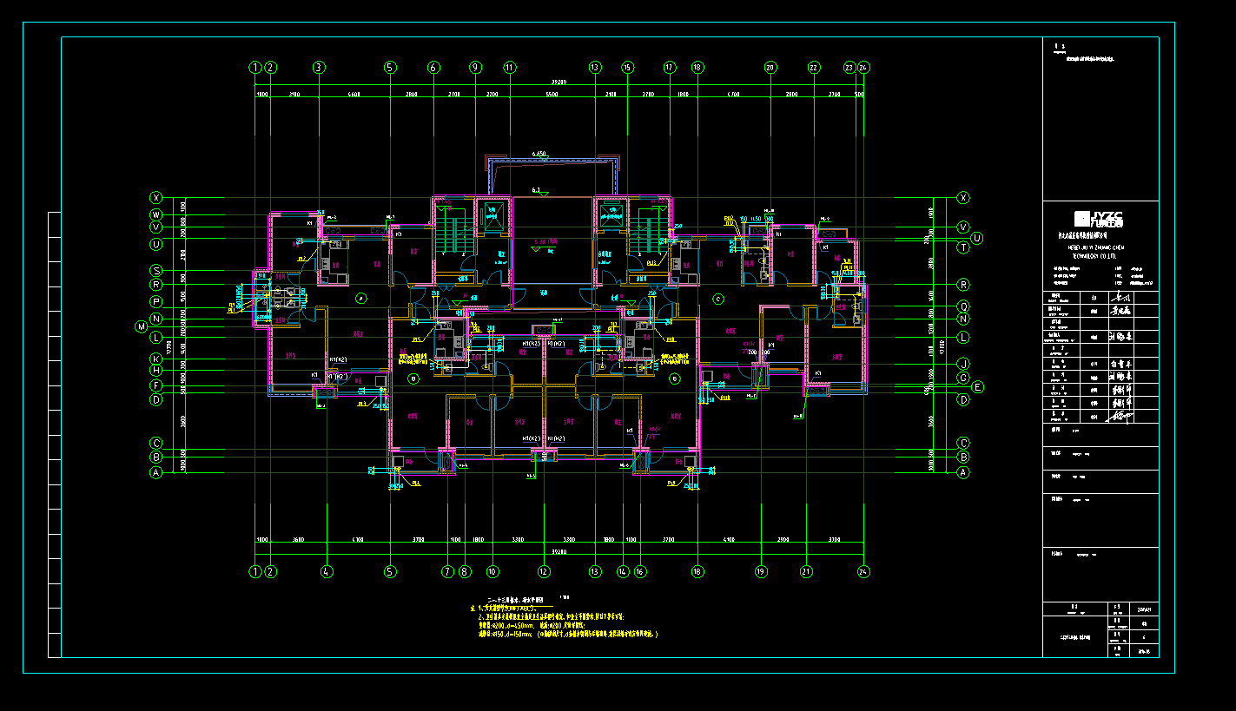
Task: Pick axis bubble F
Action: coord(156,385)
